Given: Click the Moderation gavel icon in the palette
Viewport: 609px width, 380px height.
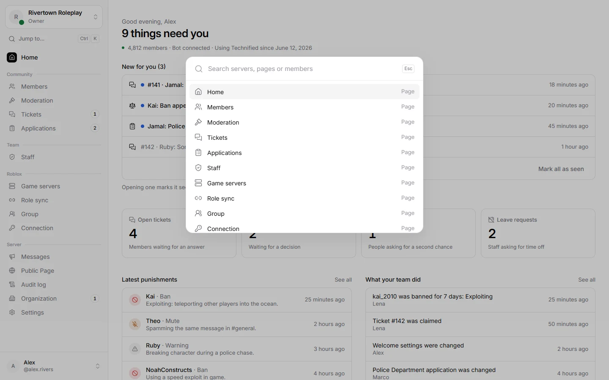Looking at the screenshot, I should (198, 122).
